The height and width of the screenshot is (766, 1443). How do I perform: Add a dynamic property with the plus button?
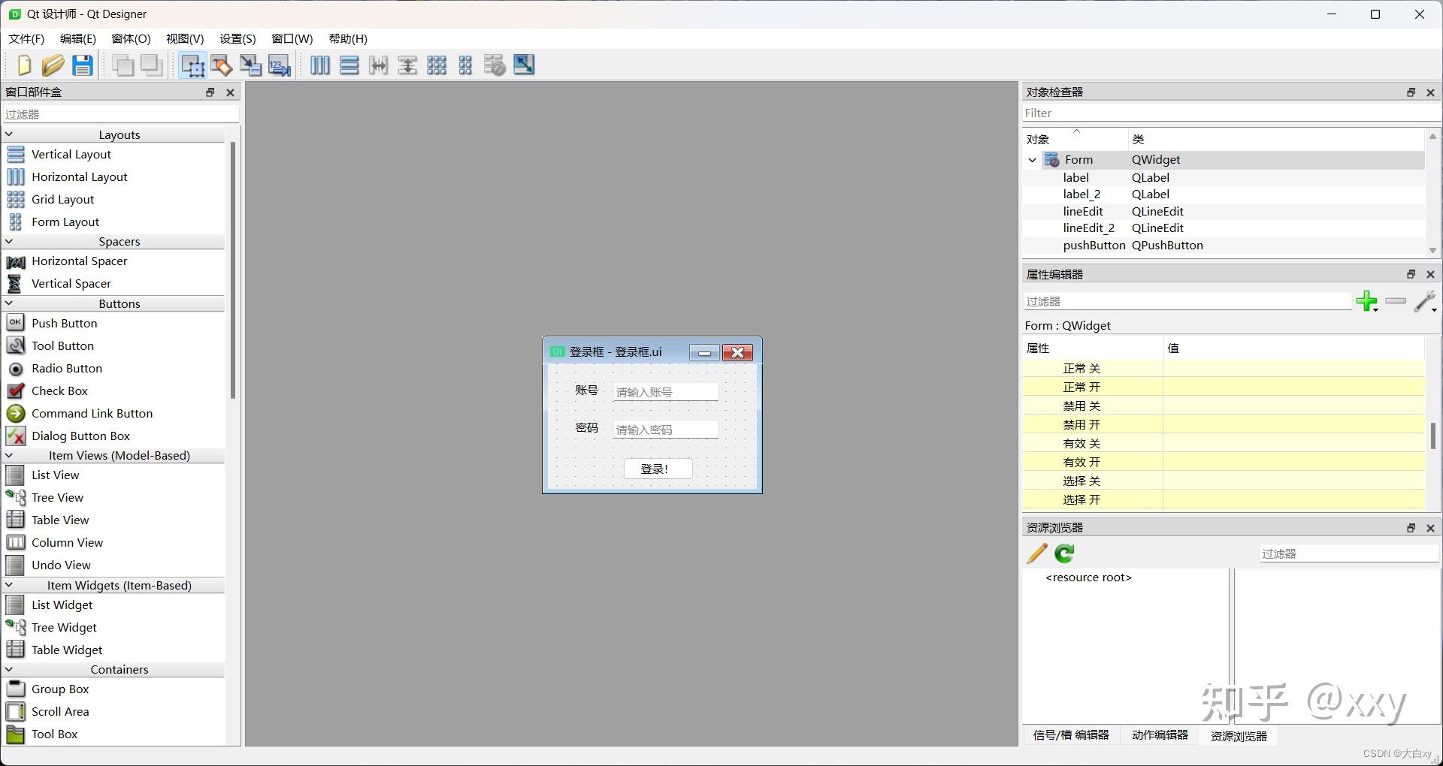[1367, 301]
